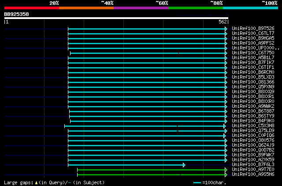Select label UniRef100_C0PIQ6
Image resolution: width=282 pixels, height=186 pixels.
253,136
